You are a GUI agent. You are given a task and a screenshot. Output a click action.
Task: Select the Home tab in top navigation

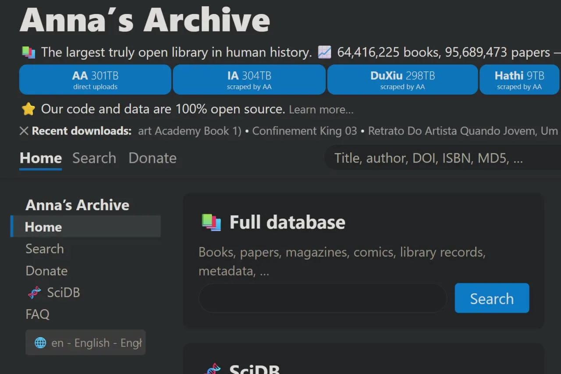tap(41, 158)
